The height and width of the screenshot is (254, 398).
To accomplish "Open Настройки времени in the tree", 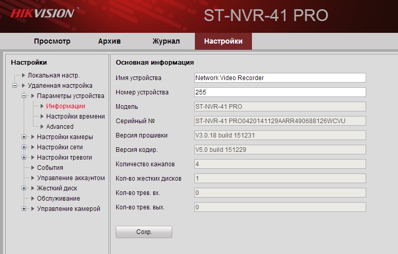I will pyautogui.click(x=76, y=116).
